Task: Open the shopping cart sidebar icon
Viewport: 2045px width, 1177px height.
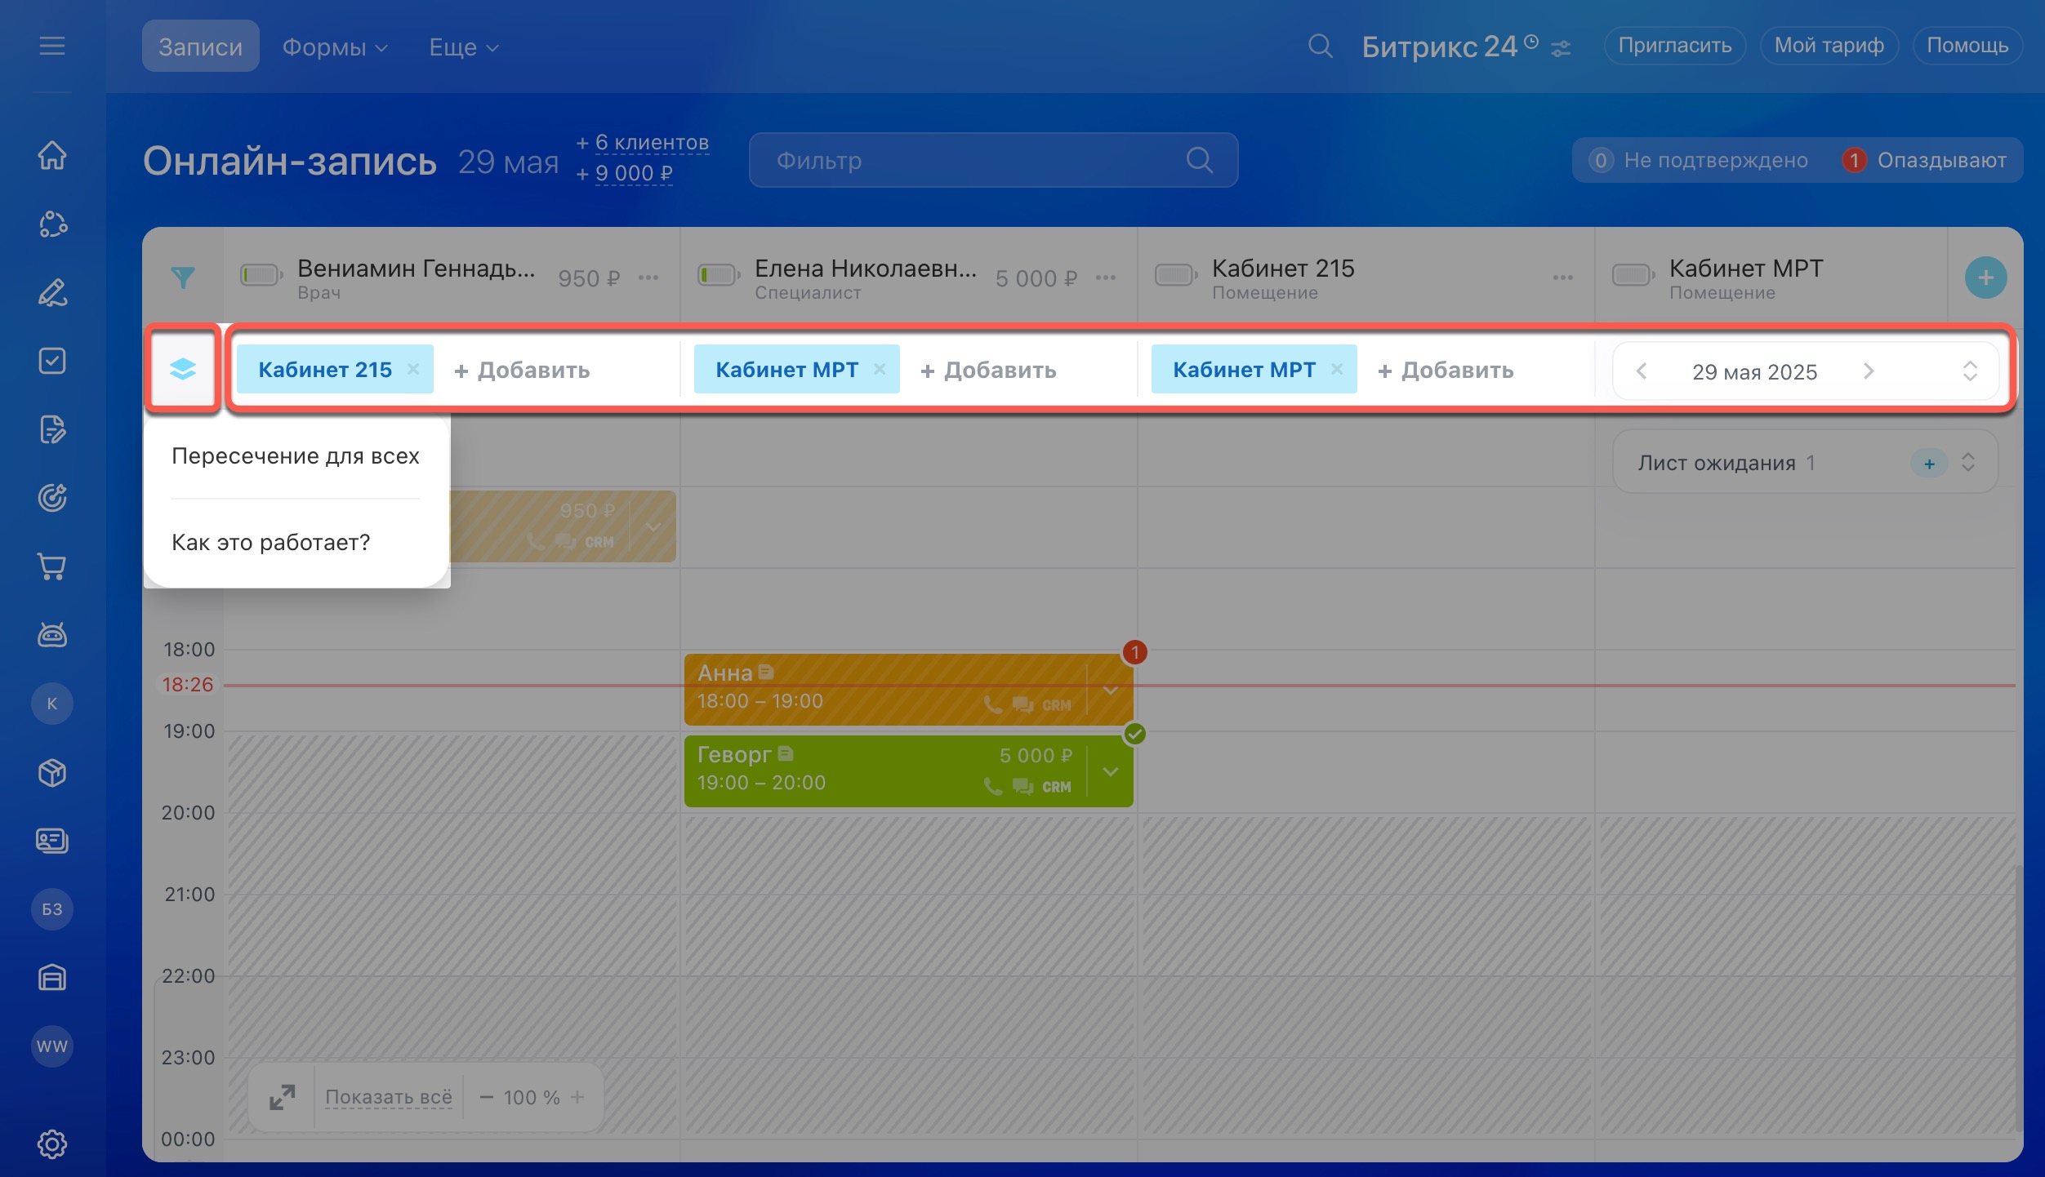Action: click(x=52, y=566)
